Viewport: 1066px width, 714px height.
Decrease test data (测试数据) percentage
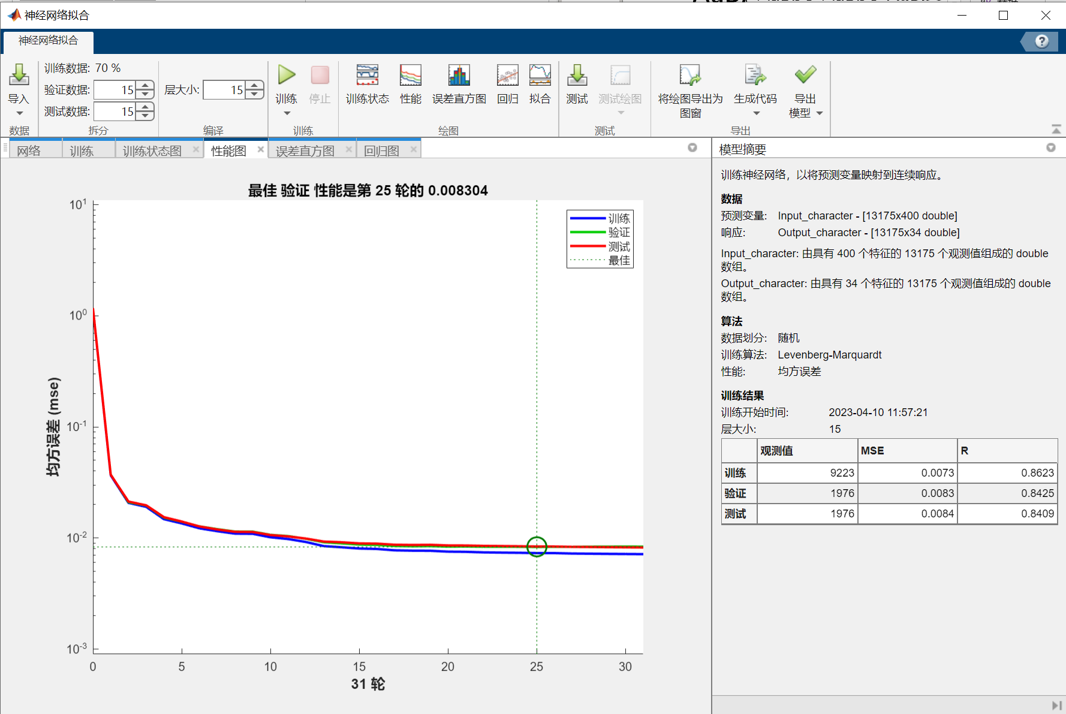[145, 116]
